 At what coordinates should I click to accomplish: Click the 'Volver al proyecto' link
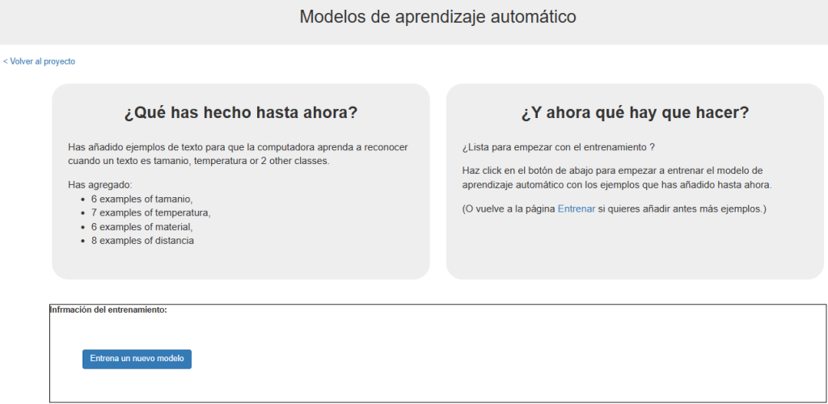tap(40, 61)
